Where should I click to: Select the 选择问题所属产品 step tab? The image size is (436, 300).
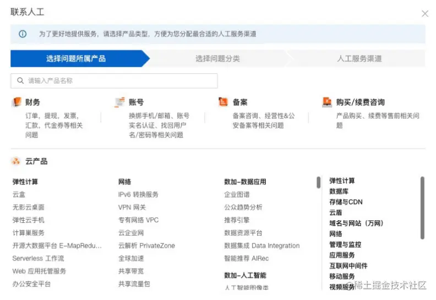point(80,58)
